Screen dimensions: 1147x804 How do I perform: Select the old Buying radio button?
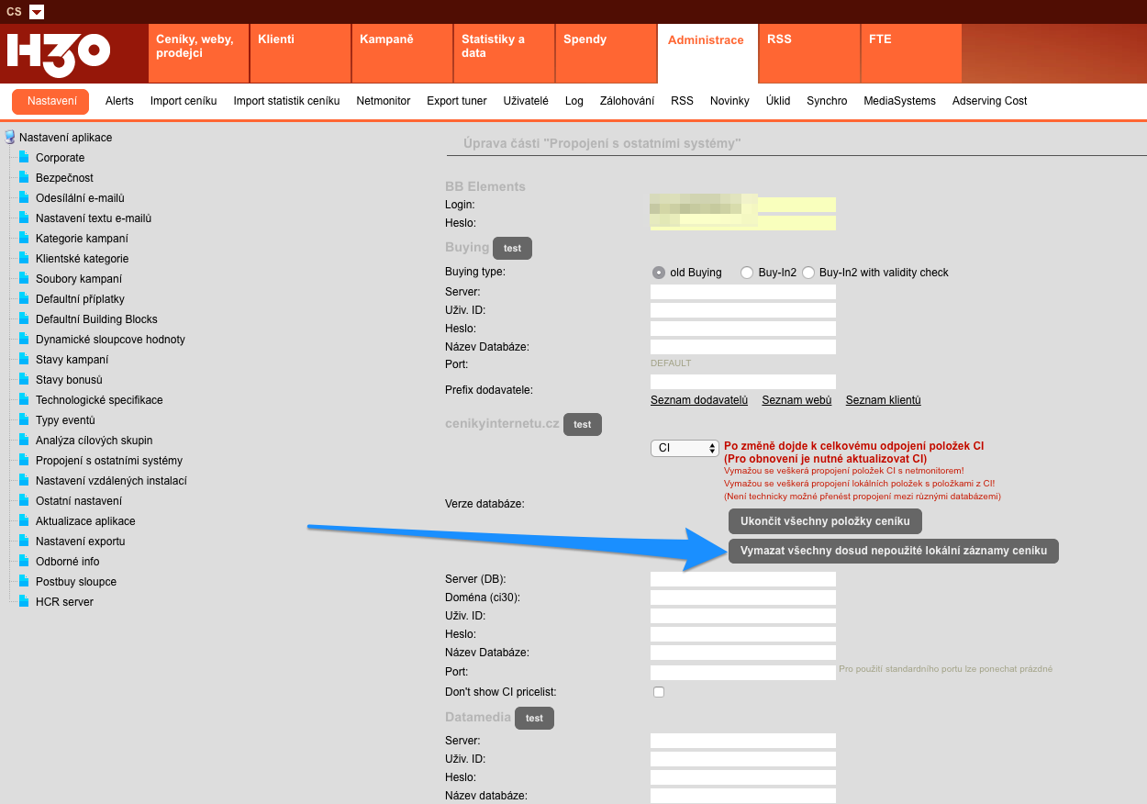tap(659, 273)
